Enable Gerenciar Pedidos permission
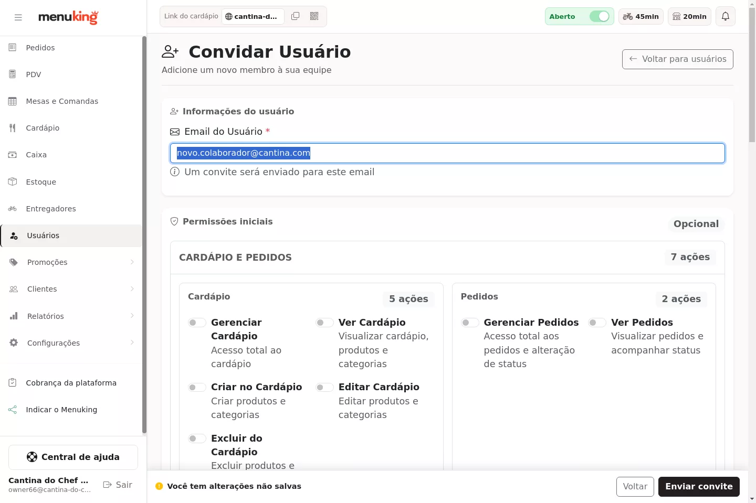Image resolution: width=756 pixels, height=503 pixels. [x=470, y=323]
